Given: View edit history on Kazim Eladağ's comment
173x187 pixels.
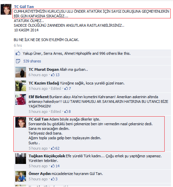Looking at the screenshot, I should click(x=56, y=88).
